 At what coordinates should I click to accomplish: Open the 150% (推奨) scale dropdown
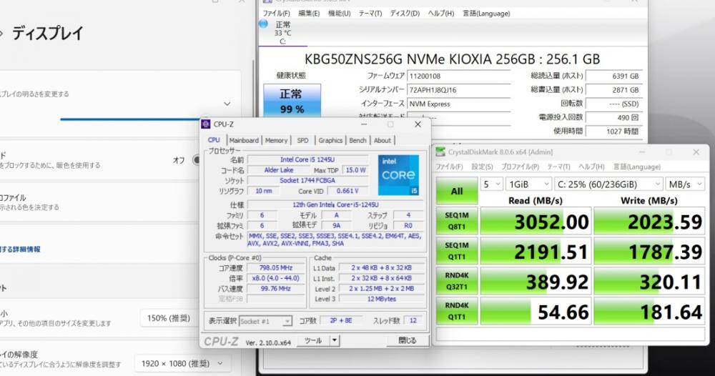point(169,318)
